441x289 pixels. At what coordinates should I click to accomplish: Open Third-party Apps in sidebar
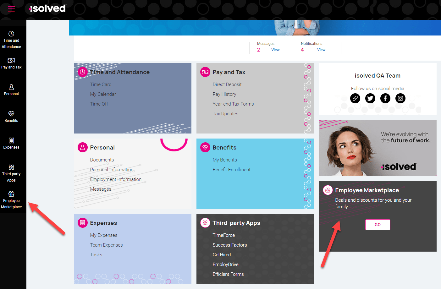pyautogui.click(x=11, y=173)
